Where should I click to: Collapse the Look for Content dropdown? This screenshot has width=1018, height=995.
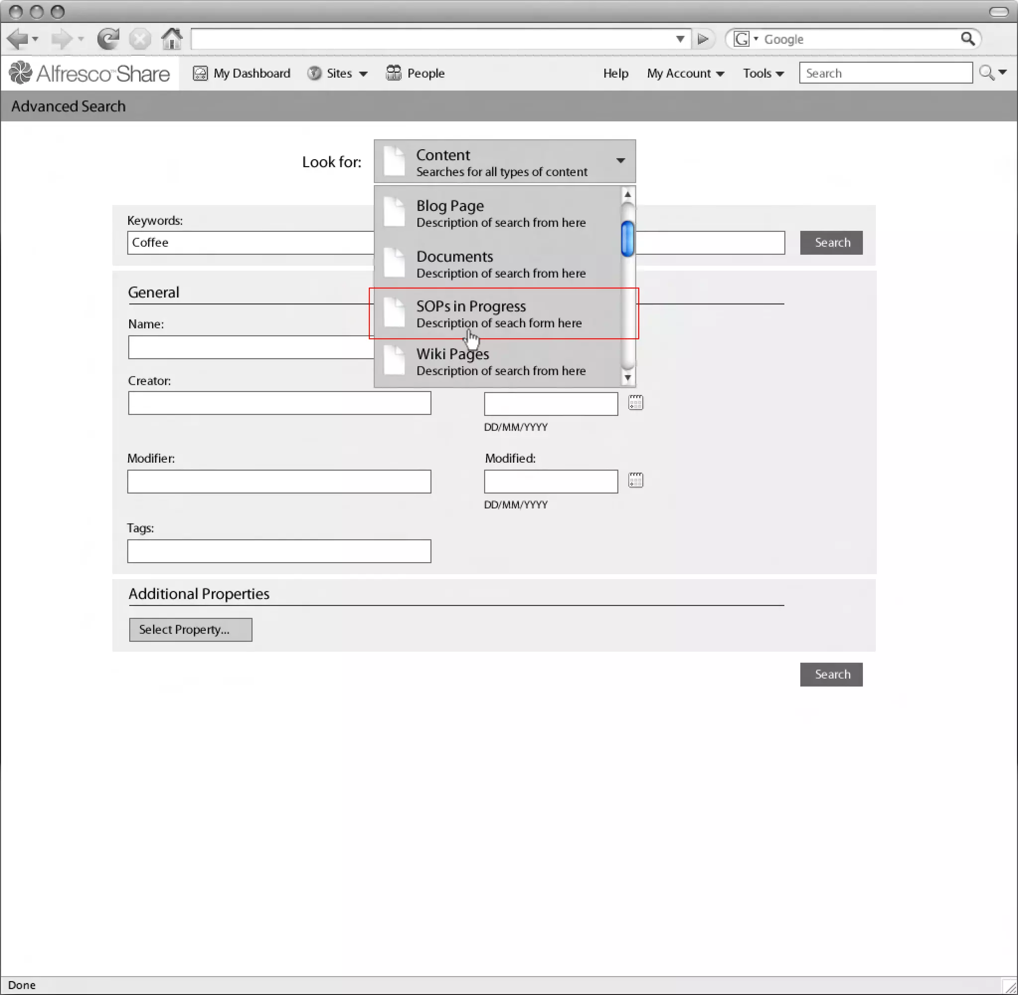point(620,161)
